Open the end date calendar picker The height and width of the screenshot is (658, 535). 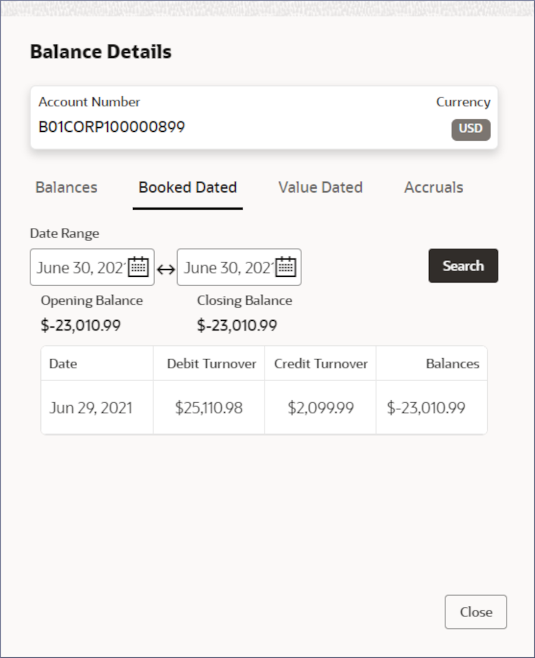[285, 267]
